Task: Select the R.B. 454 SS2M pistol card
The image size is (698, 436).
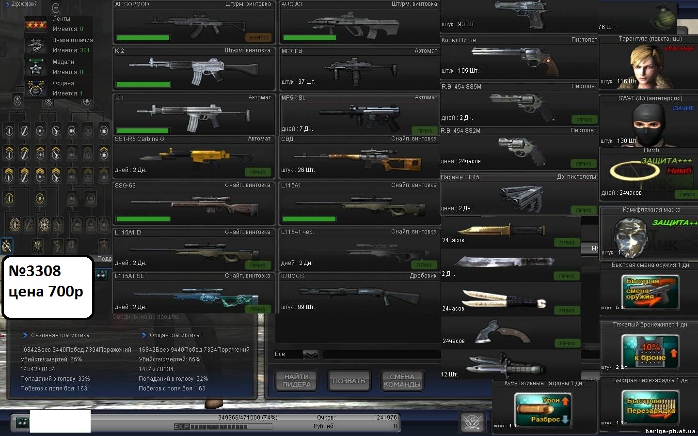Action: (519, 148)
